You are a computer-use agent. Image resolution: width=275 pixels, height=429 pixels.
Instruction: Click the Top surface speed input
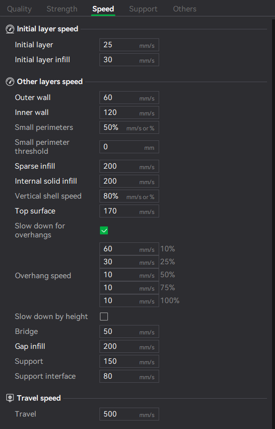click(x=129, y=211)
